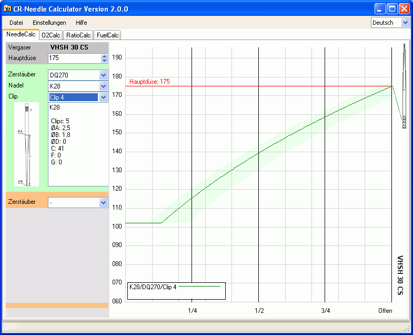
Task: Open the Einstellungen menu
Action: point(49,23)
